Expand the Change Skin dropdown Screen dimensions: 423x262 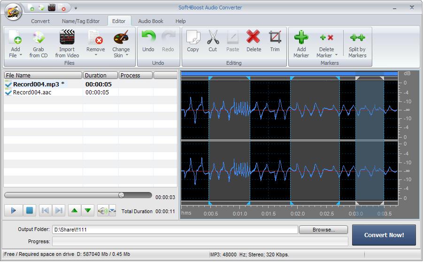(126, 55)
